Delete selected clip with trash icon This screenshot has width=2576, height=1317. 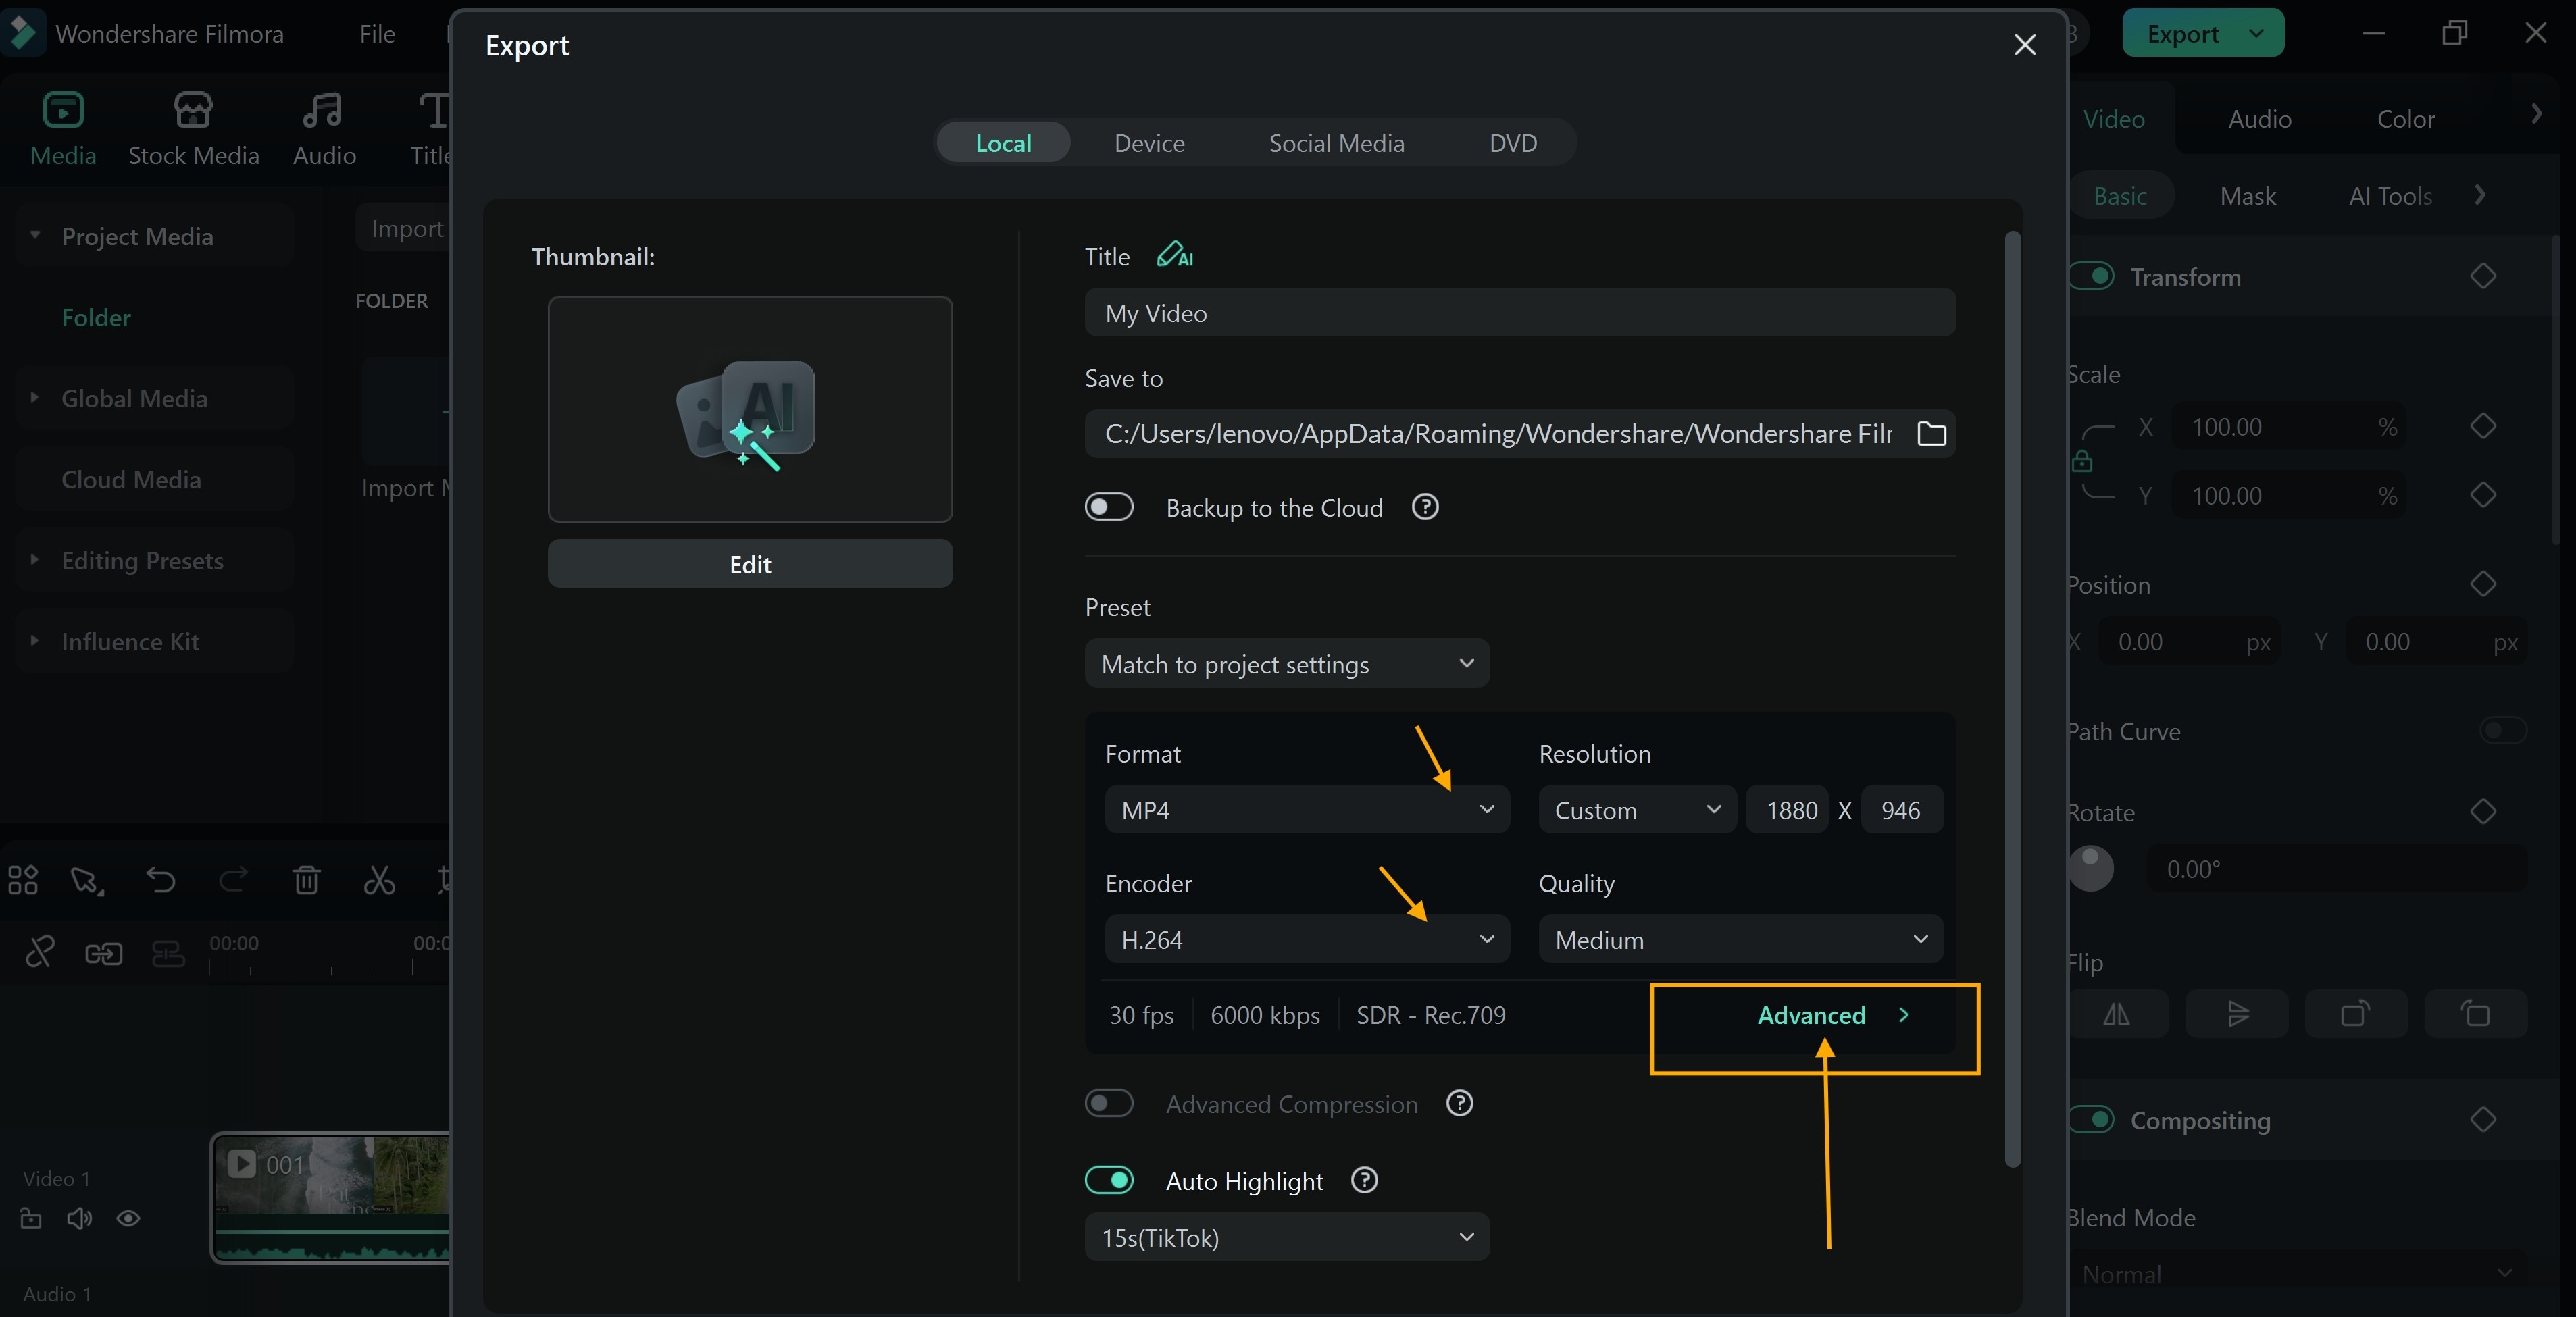coord(306,880)
